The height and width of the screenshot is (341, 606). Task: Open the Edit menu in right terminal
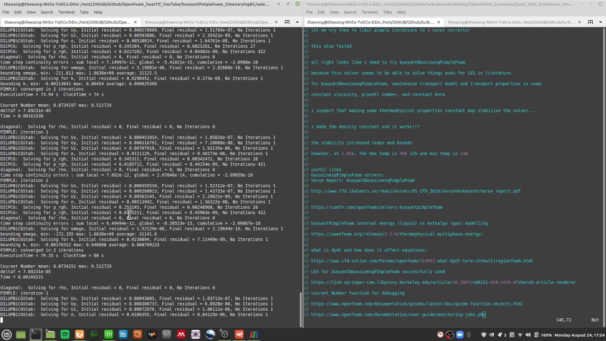[x=321, y=12]
